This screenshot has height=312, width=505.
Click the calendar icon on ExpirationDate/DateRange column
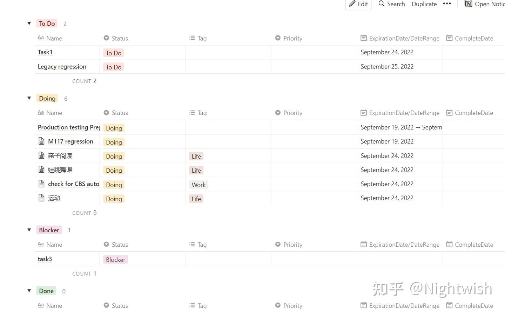pos(363,38)
